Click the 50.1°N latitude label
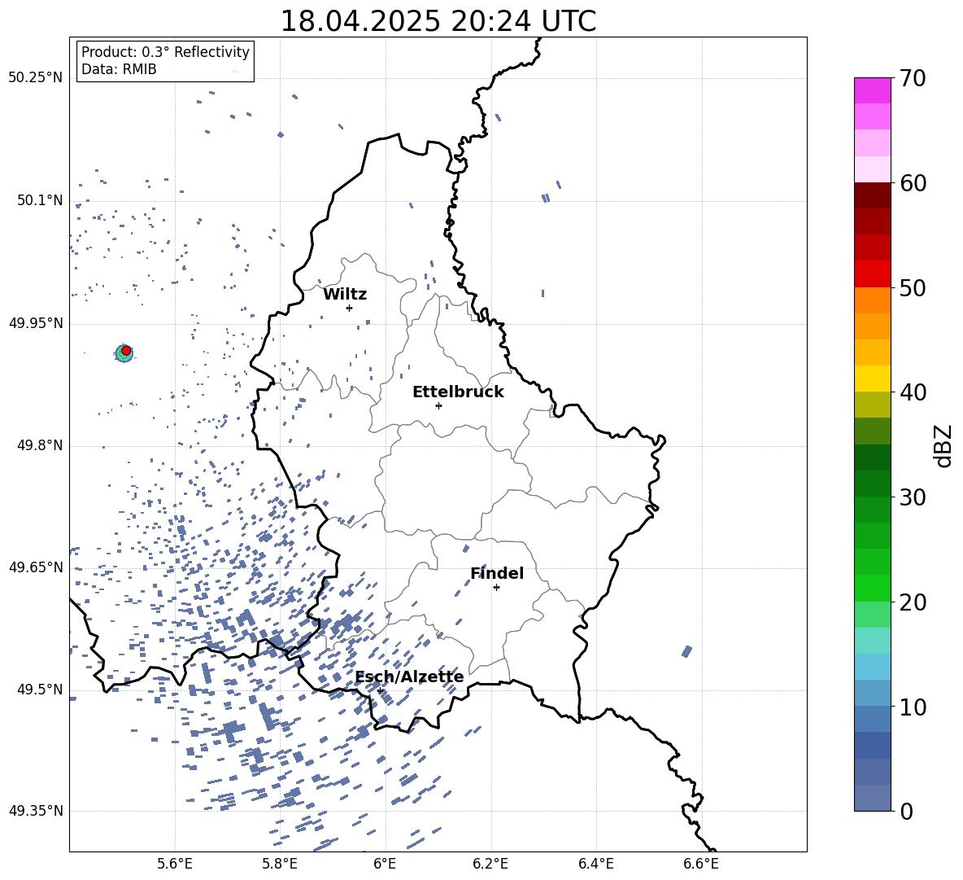 coord(40,200)
